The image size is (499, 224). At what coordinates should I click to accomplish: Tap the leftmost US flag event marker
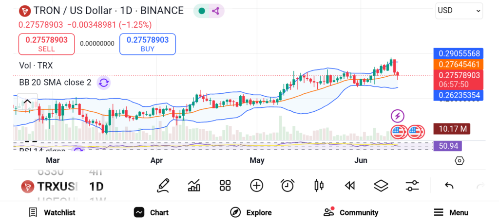[397, 132]
